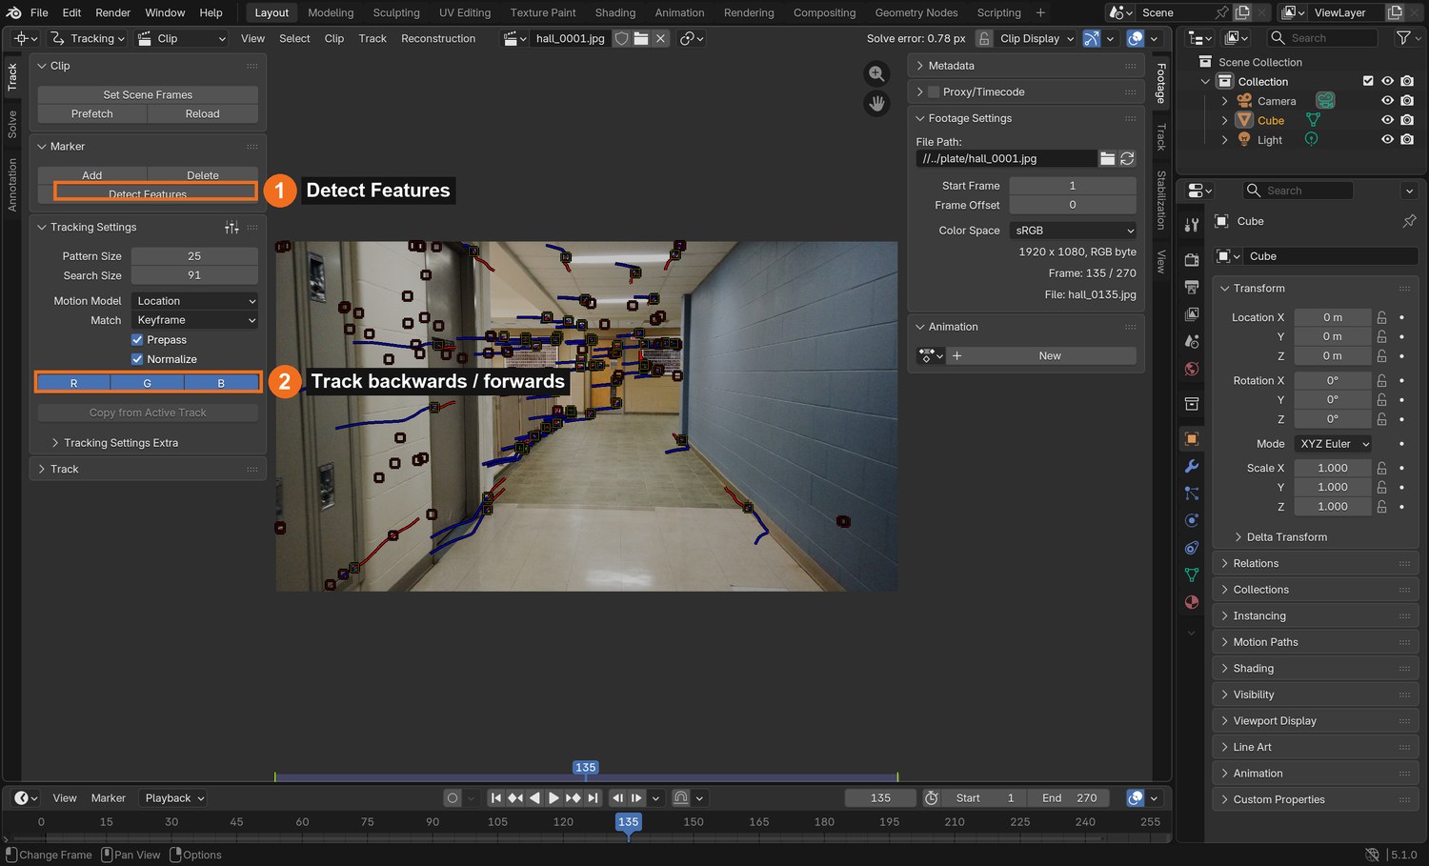Image resolution: width=1429 pixels, height=866 pixels.
Task: Reload footage with the refresh icon
Action: click(x=1127, y=158)
